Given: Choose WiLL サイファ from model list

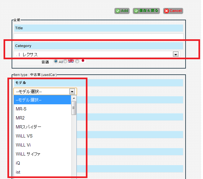Looking at the screenshot, I should pyautogui.click(x=42, y=154).
